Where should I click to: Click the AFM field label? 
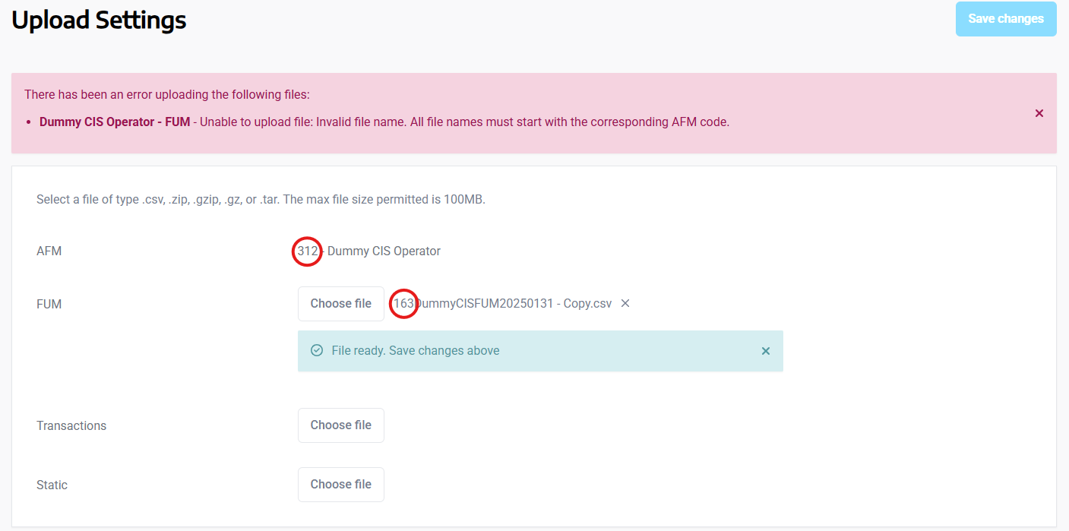pos(49,251)
